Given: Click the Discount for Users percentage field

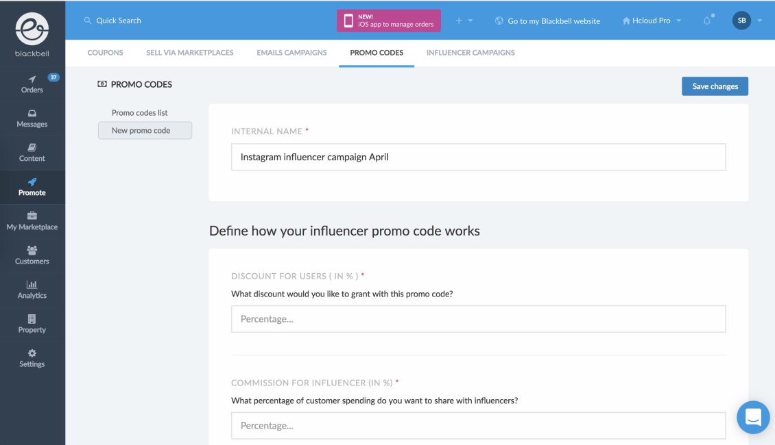Looking at the screenshot, I should pyautogui.click(x=478, y=319).
